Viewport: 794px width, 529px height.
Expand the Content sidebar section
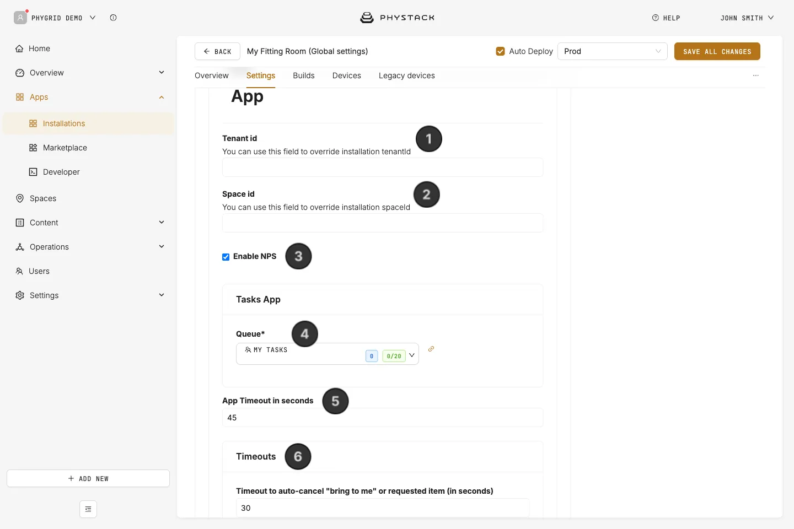(x=162, y=222)
